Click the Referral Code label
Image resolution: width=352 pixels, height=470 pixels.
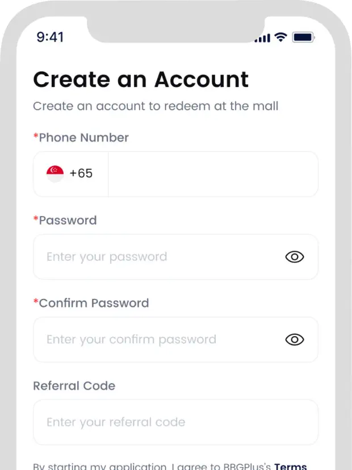(74, 386)
